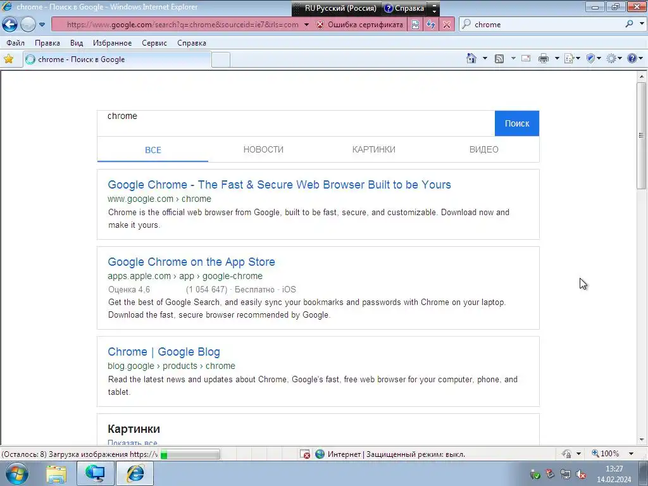
Task: Click the Google search field containing chrome
Action: [296, 123]
